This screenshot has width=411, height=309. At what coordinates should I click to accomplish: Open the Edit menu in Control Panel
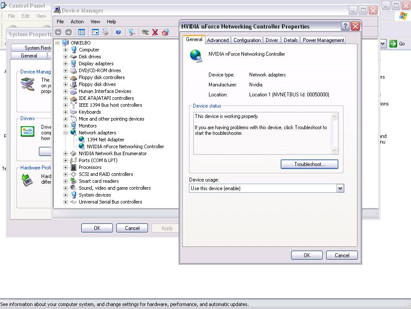point(26,16)
